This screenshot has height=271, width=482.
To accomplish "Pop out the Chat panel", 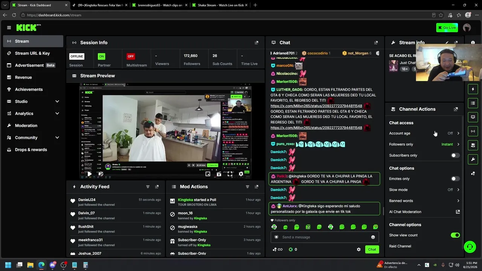I will coord(376,43).
